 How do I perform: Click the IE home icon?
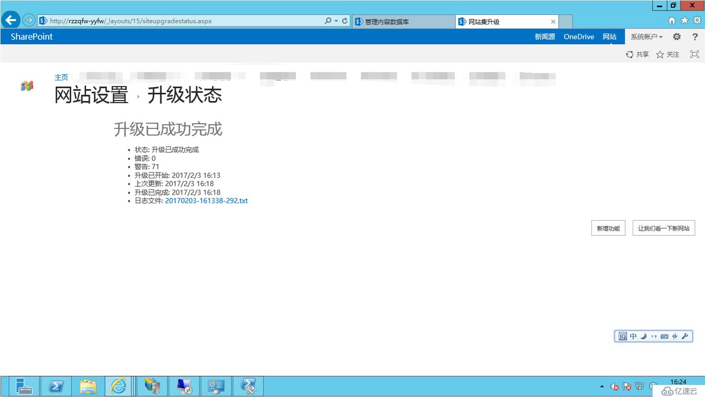click(x=672, y=20)
